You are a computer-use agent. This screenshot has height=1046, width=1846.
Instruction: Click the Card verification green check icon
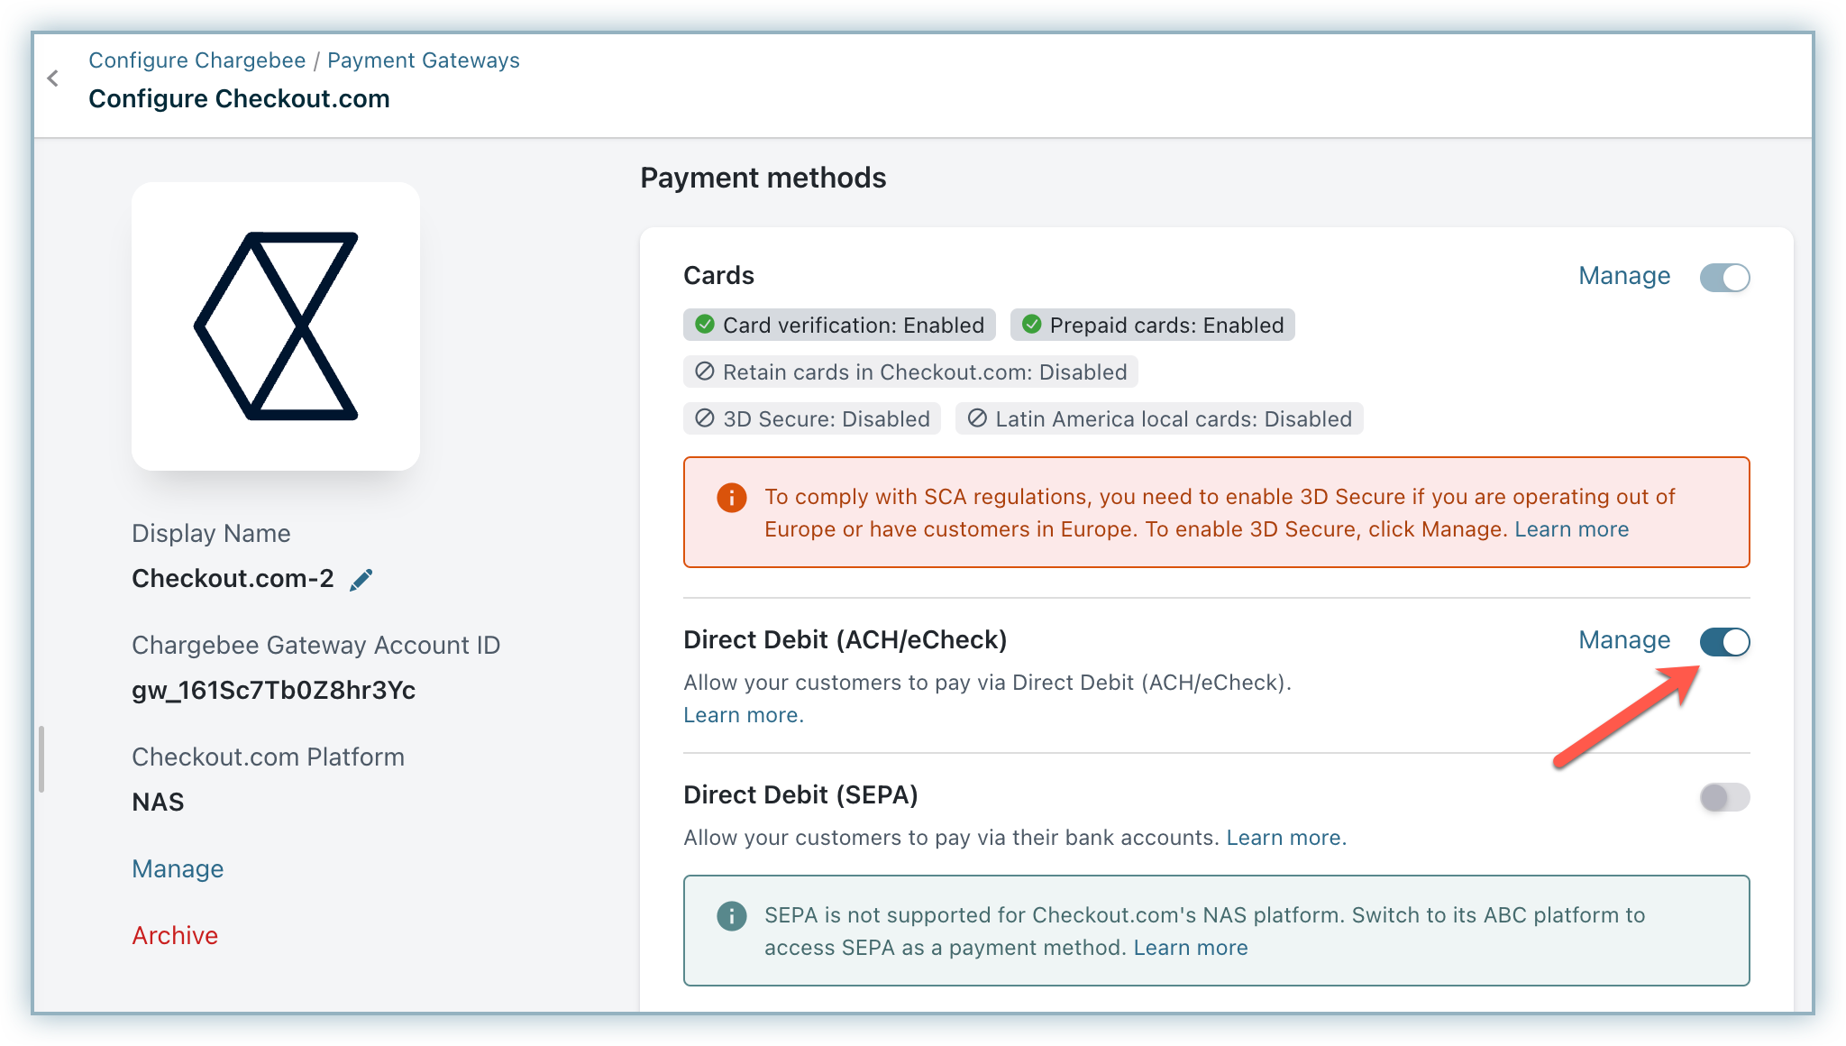[x=705, y=325]
